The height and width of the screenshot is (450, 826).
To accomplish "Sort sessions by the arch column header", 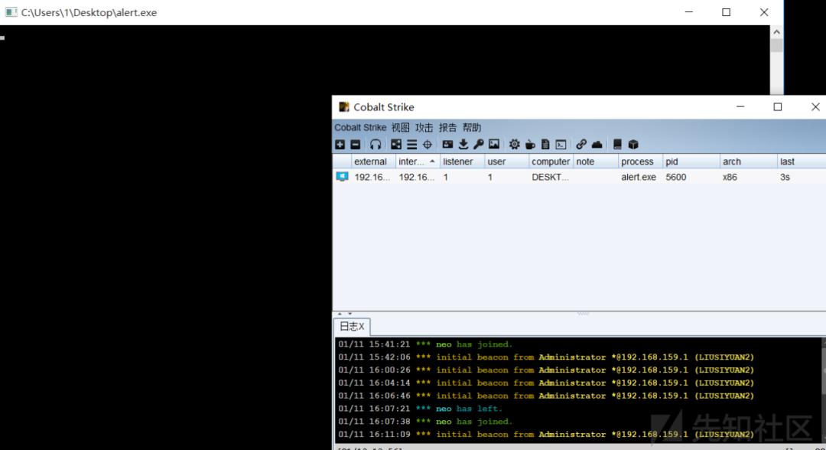I will (749, 161).
